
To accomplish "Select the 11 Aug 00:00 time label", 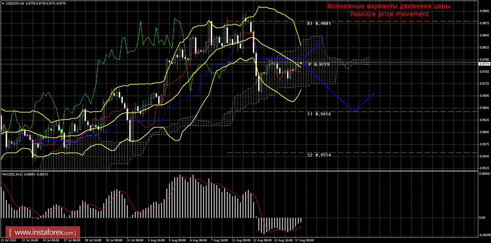I will coord(242,240).
